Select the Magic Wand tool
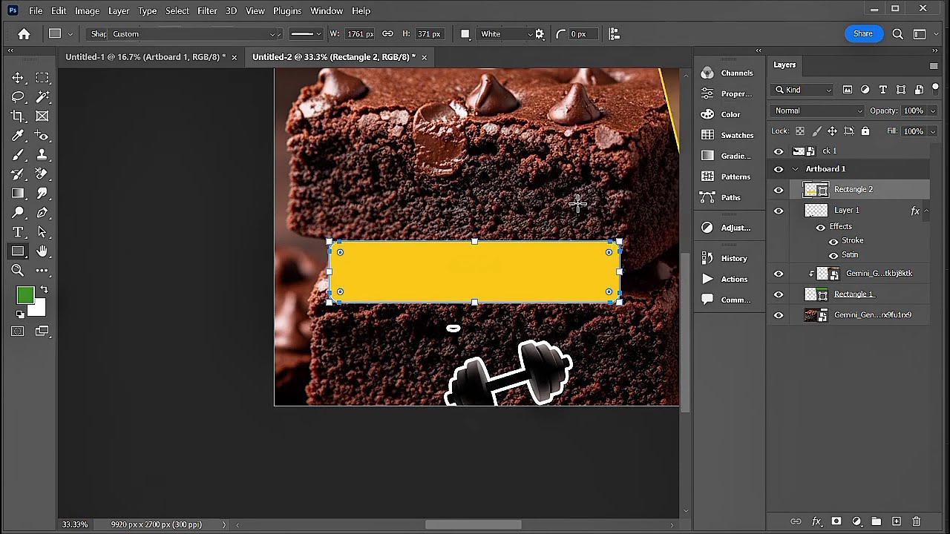The width and height of the screenshot is (950, 534). point(42,97)
